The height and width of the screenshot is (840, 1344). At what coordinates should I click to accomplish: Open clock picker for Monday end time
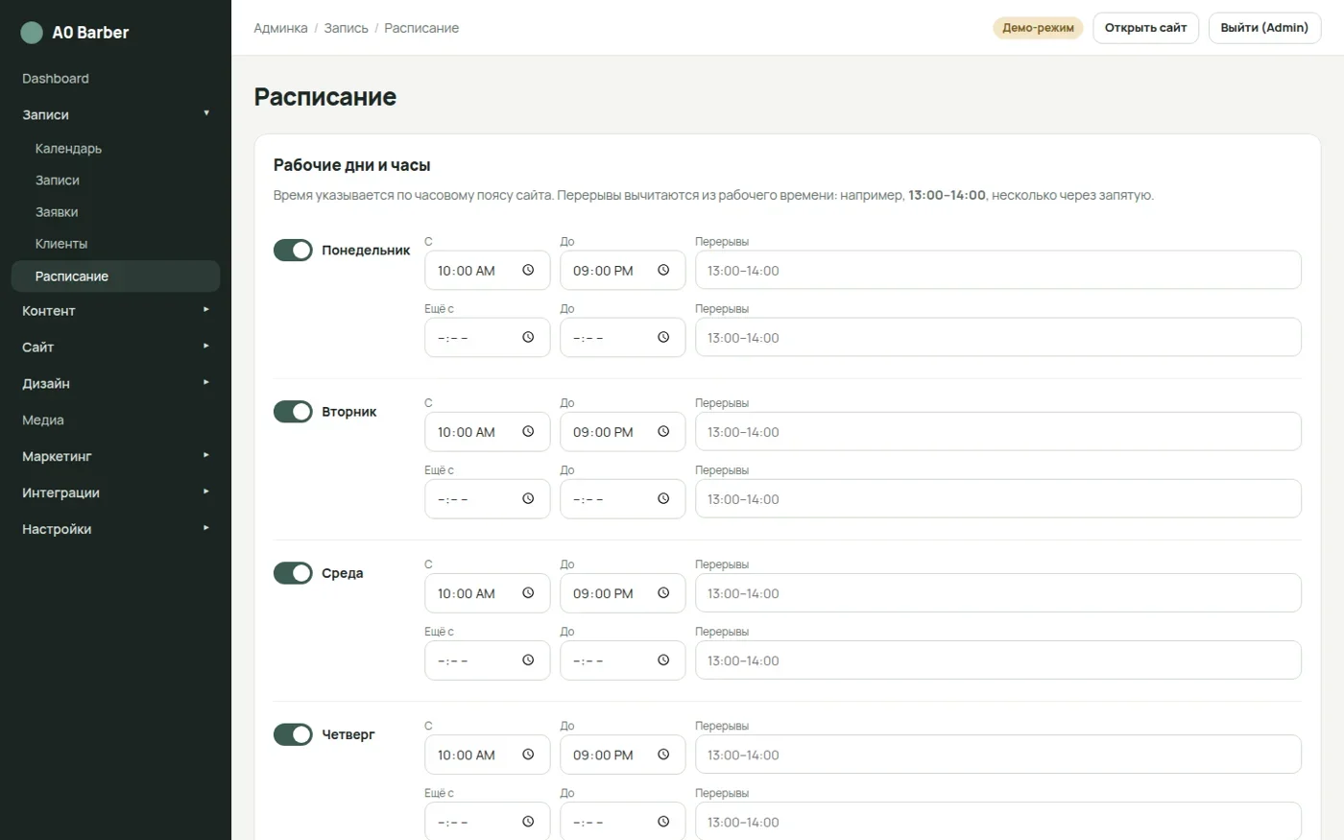click(x=663, y=271)
